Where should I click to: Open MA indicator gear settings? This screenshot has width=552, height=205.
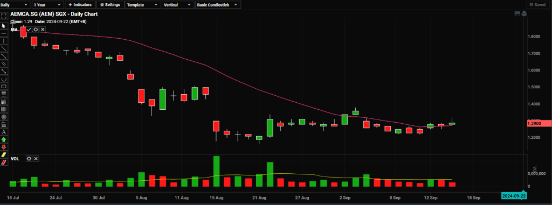click(x=36, y=30)
